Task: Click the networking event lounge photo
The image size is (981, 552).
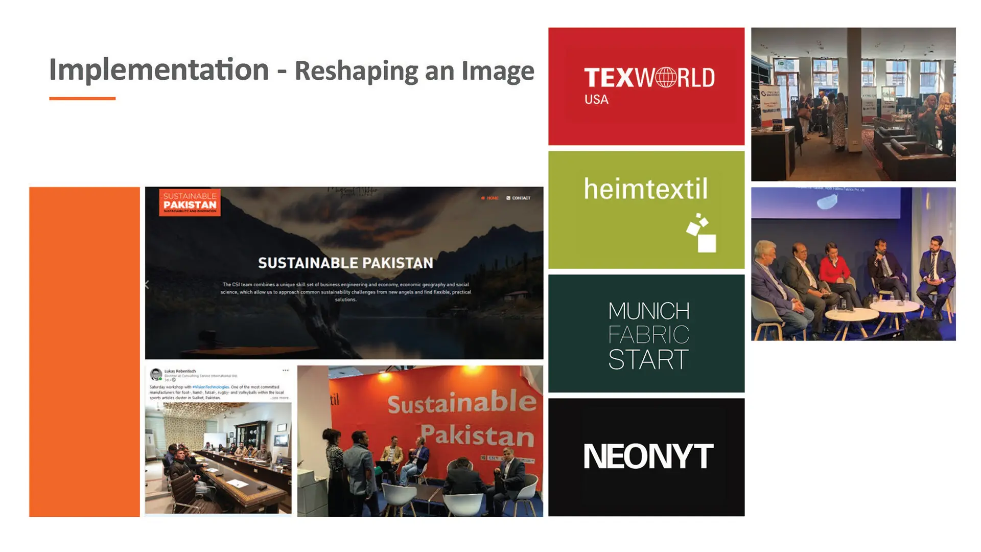Action: (853, 104)
